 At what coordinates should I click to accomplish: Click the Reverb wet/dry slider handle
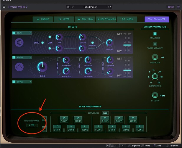click(x=127, y=70)
